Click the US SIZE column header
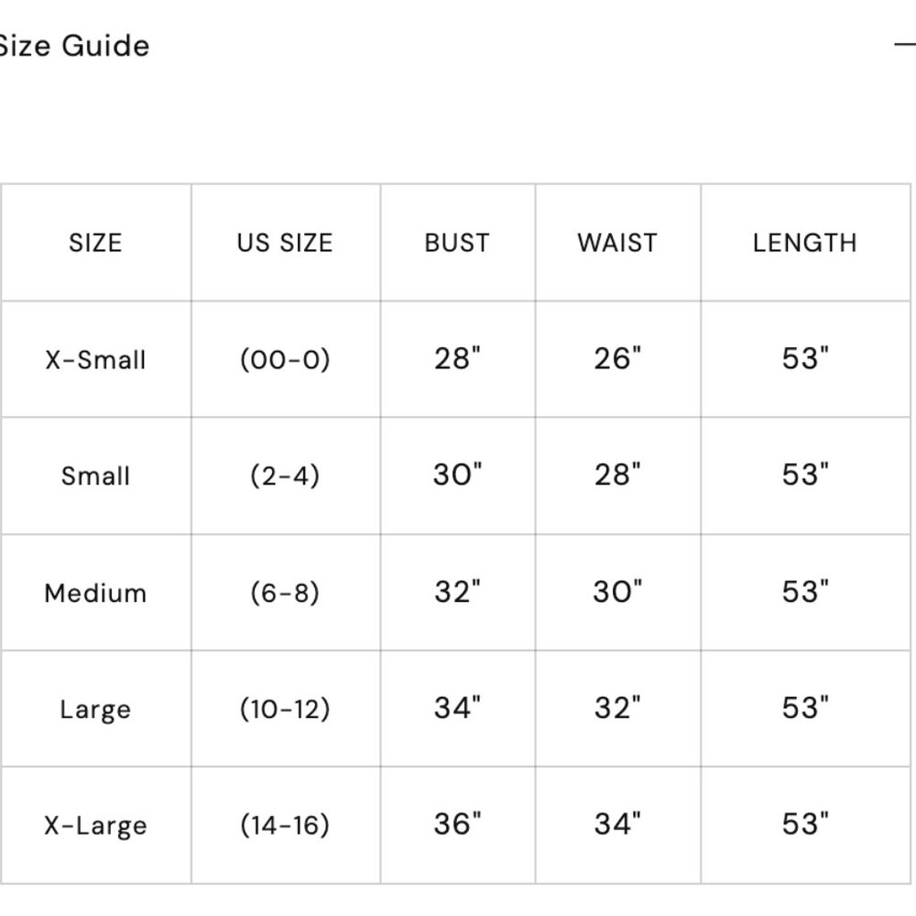Viewport: 916px width, 916px height. tap(285, 243)
